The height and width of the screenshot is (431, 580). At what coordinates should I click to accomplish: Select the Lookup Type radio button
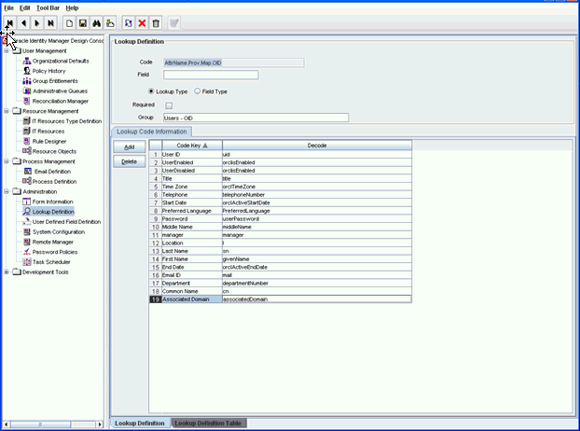[151, 91]
